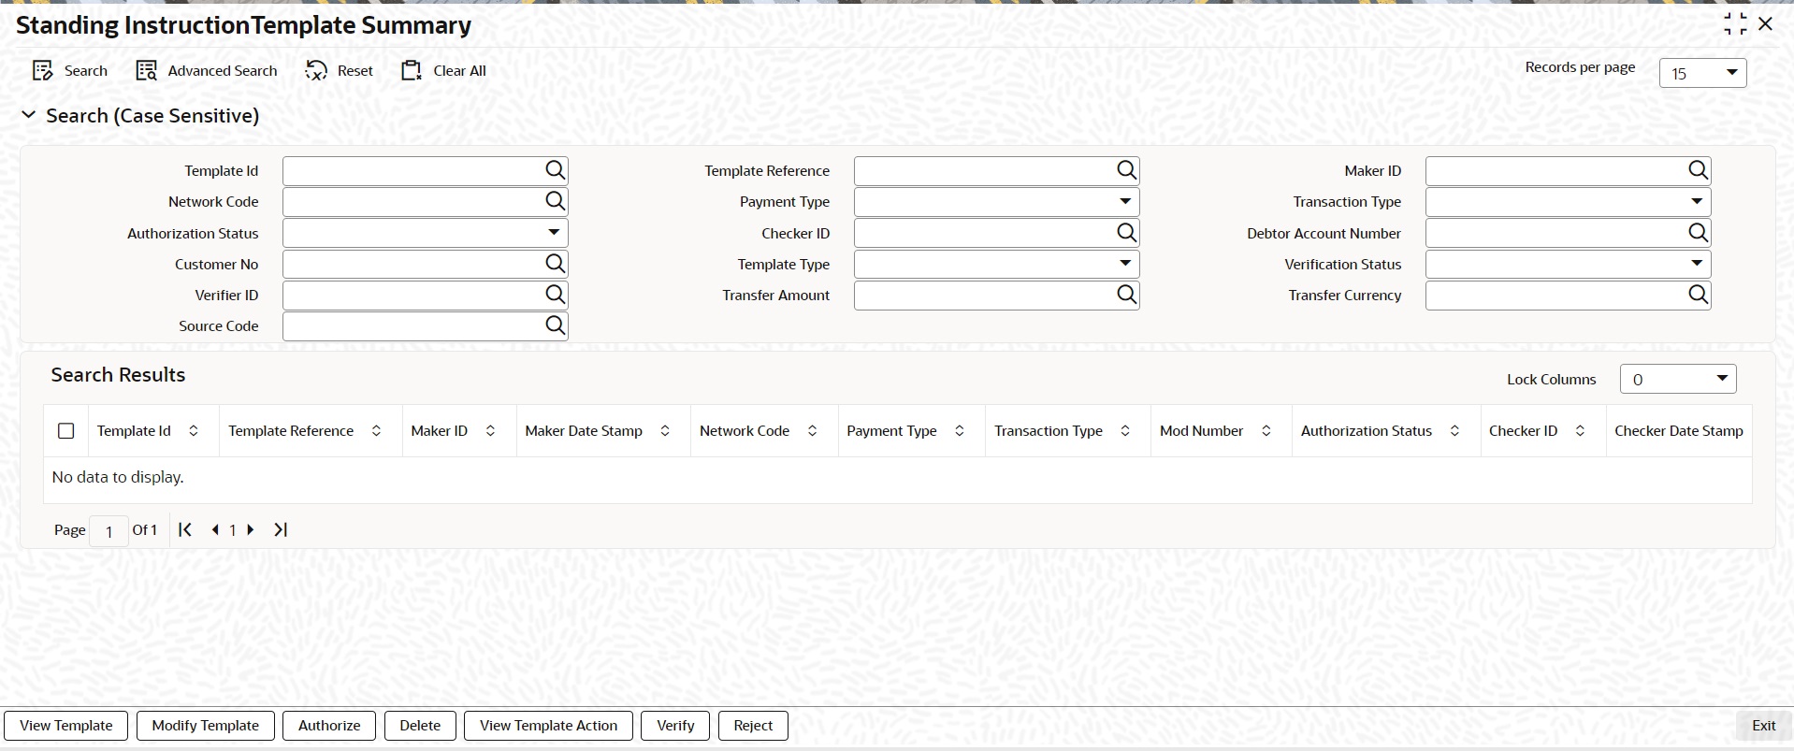Close the Standing Instruction Template Summary window
The image size is (1794, 751).
pyautogui.click(x=1766, y=24)
